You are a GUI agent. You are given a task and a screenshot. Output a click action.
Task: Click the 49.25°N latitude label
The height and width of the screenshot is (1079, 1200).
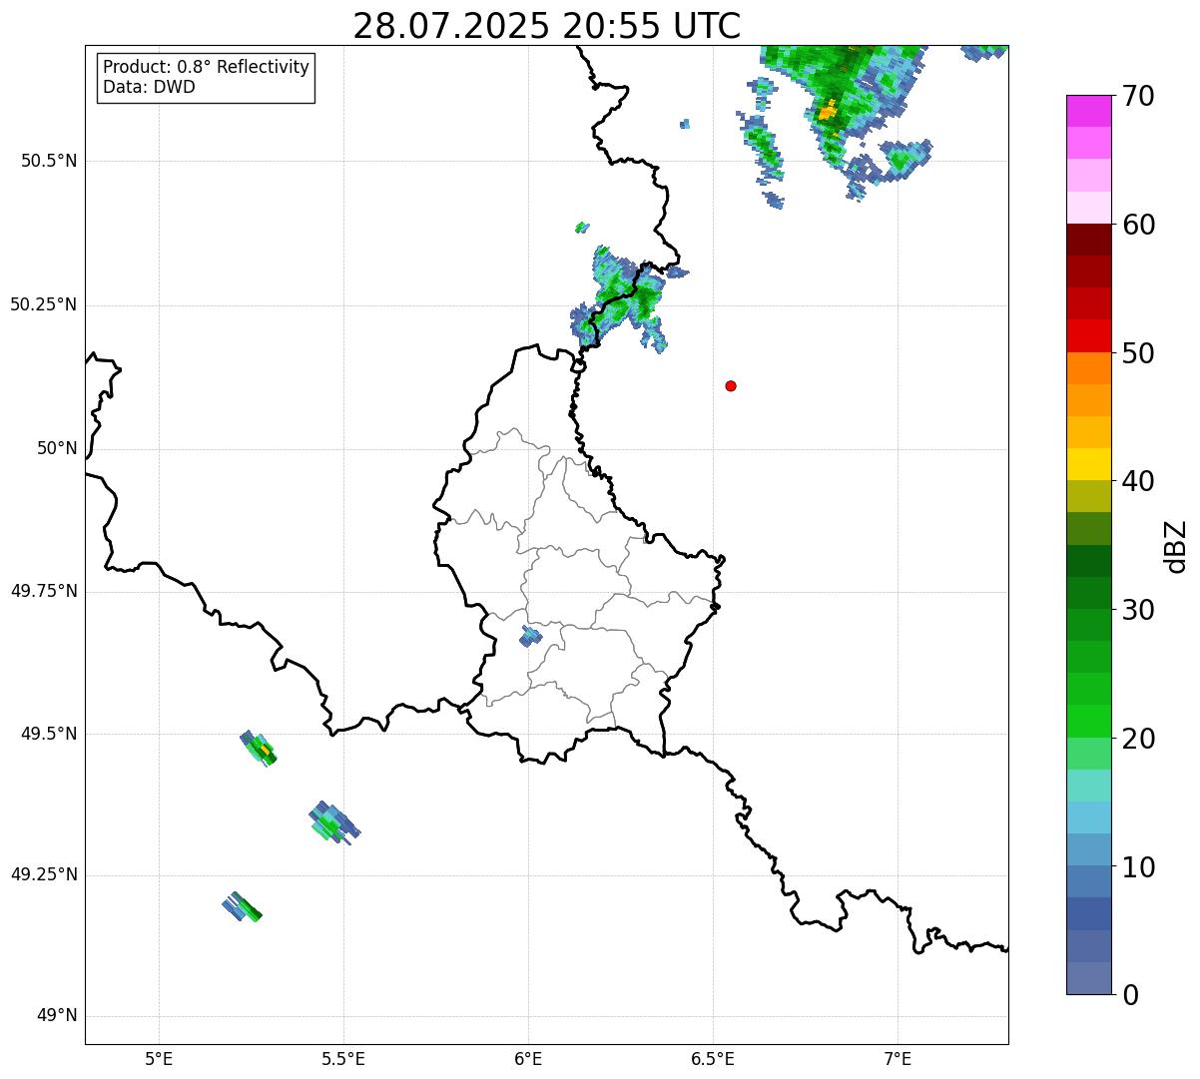43,874
